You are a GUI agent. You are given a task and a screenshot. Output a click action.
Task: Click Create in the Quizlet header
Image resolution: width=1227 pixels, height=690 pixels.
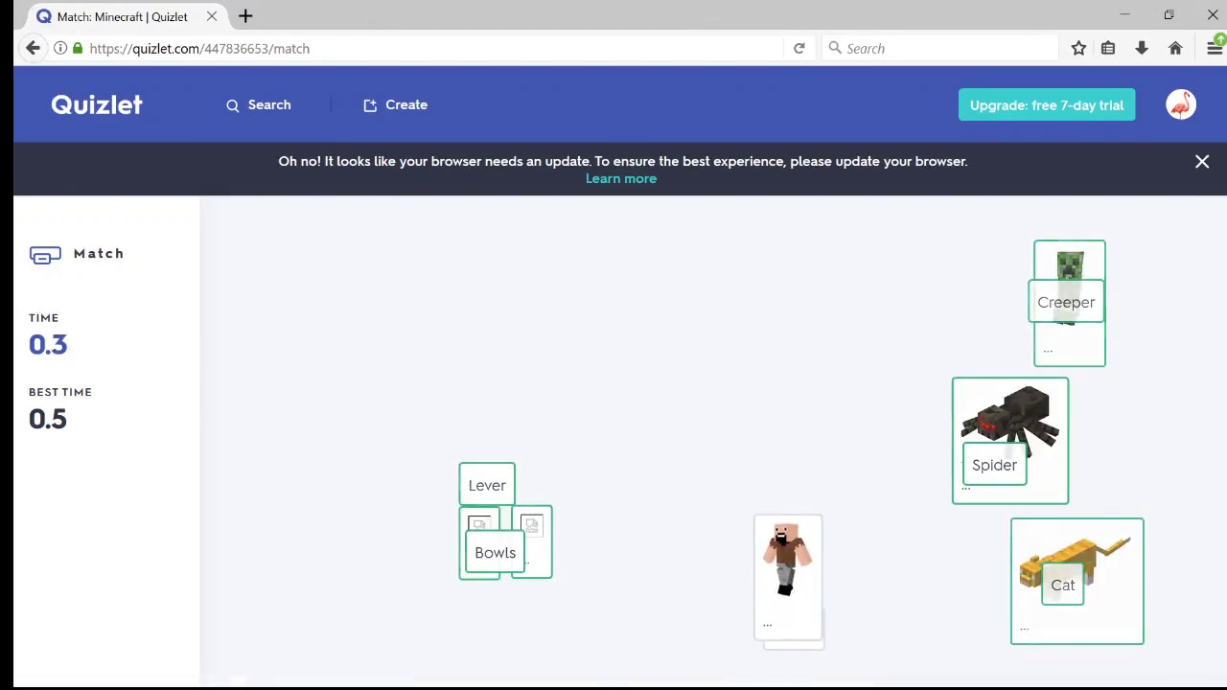point(396,104)
